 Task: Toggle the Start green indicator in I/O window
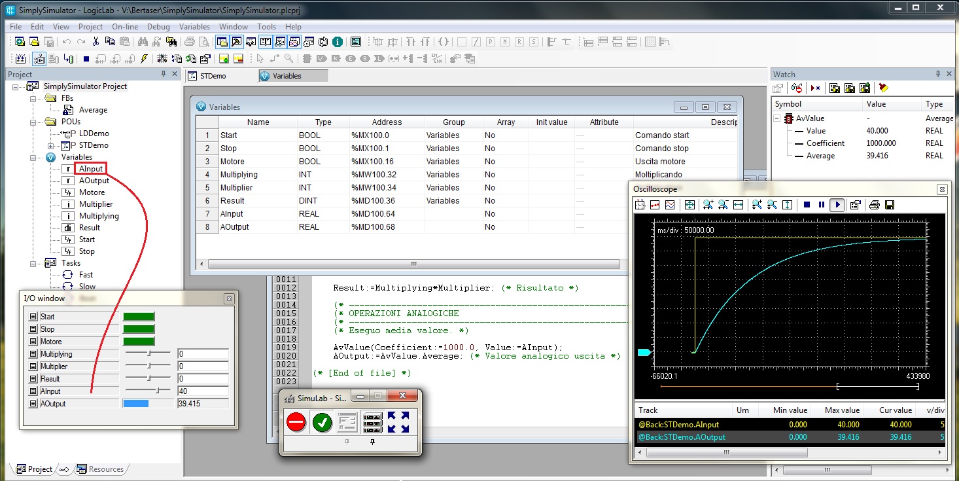click(x=139, y=317)
